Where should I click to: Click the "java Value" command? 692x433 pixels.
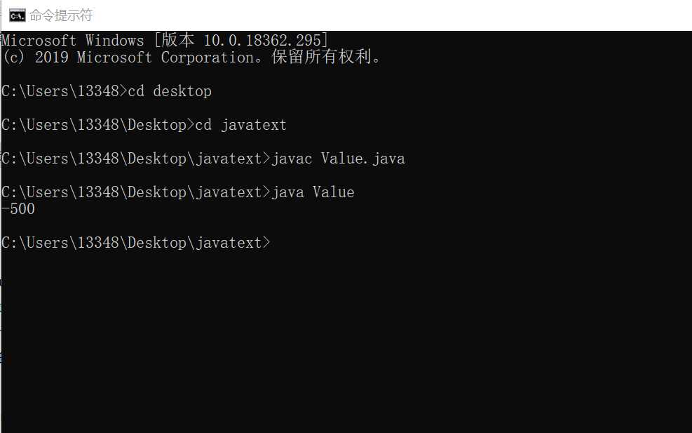coord(313,192)
